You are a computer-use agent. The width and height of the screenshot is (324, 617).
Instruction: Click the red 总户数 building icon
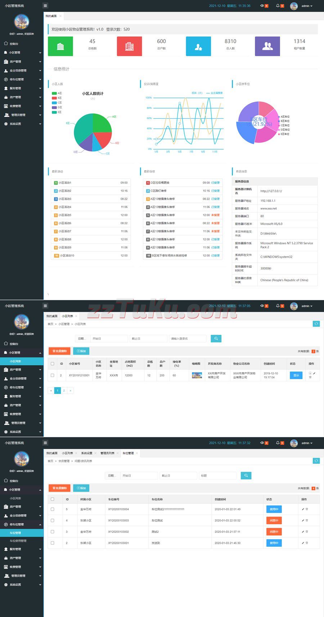129,46
